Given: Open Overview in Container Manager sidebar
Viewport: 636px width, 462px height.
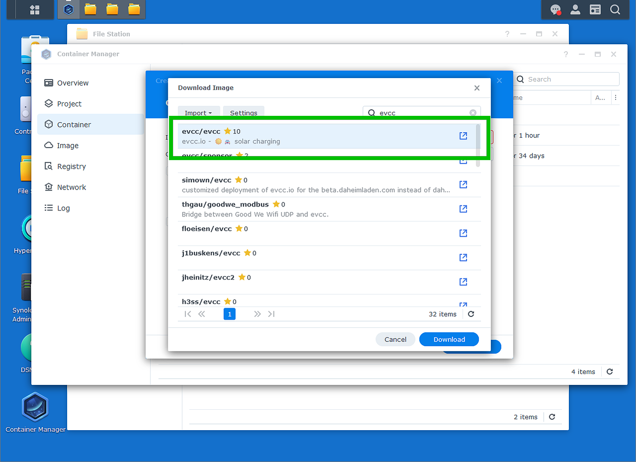Looking at the screenshot, I should (91, 83).
